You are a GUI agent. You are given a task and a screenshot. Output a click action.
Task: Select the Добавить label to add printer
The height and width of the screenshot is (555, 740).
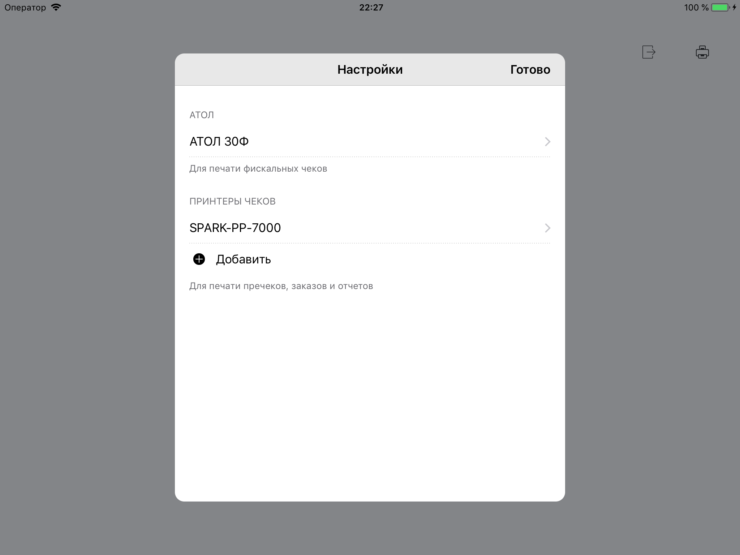[x=243, y=259]
